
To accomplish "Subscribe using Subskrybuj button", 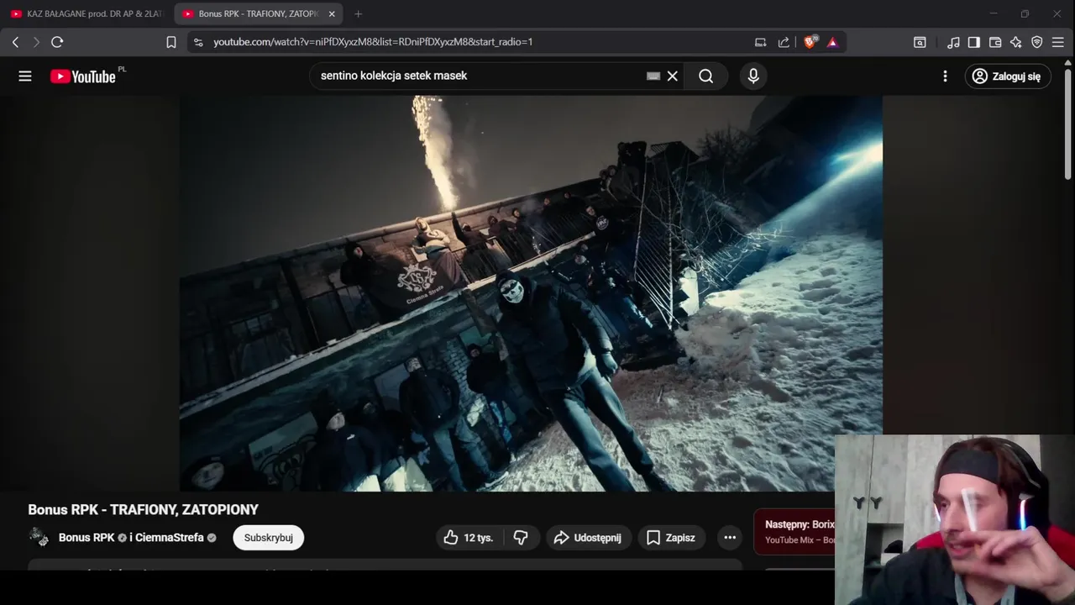I will coord(269,538).
